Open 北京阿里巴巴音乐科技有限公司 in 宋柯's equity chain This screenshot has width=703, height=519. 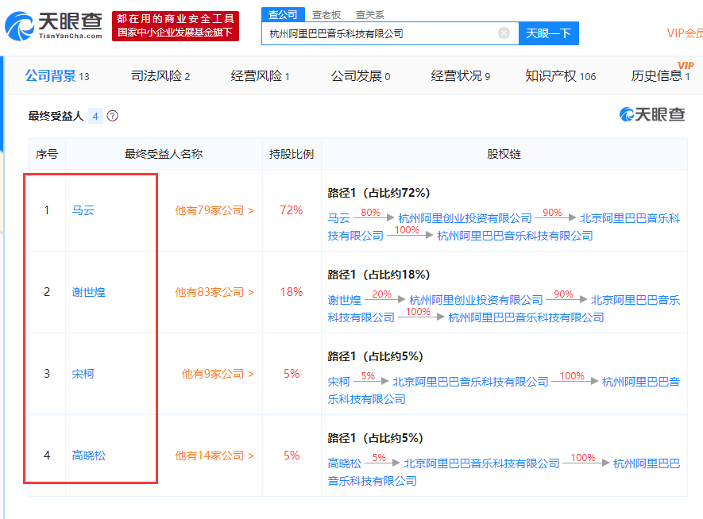click(471, 382)
